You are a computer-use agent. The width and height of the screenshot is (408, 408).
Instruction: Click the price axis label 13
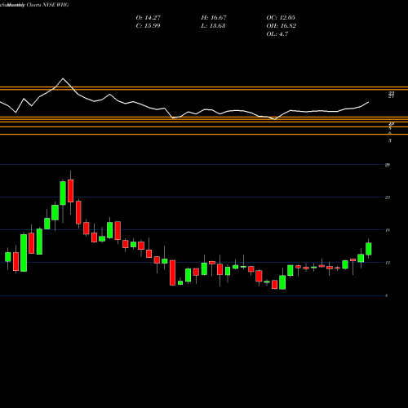click(x=388, y=263)
